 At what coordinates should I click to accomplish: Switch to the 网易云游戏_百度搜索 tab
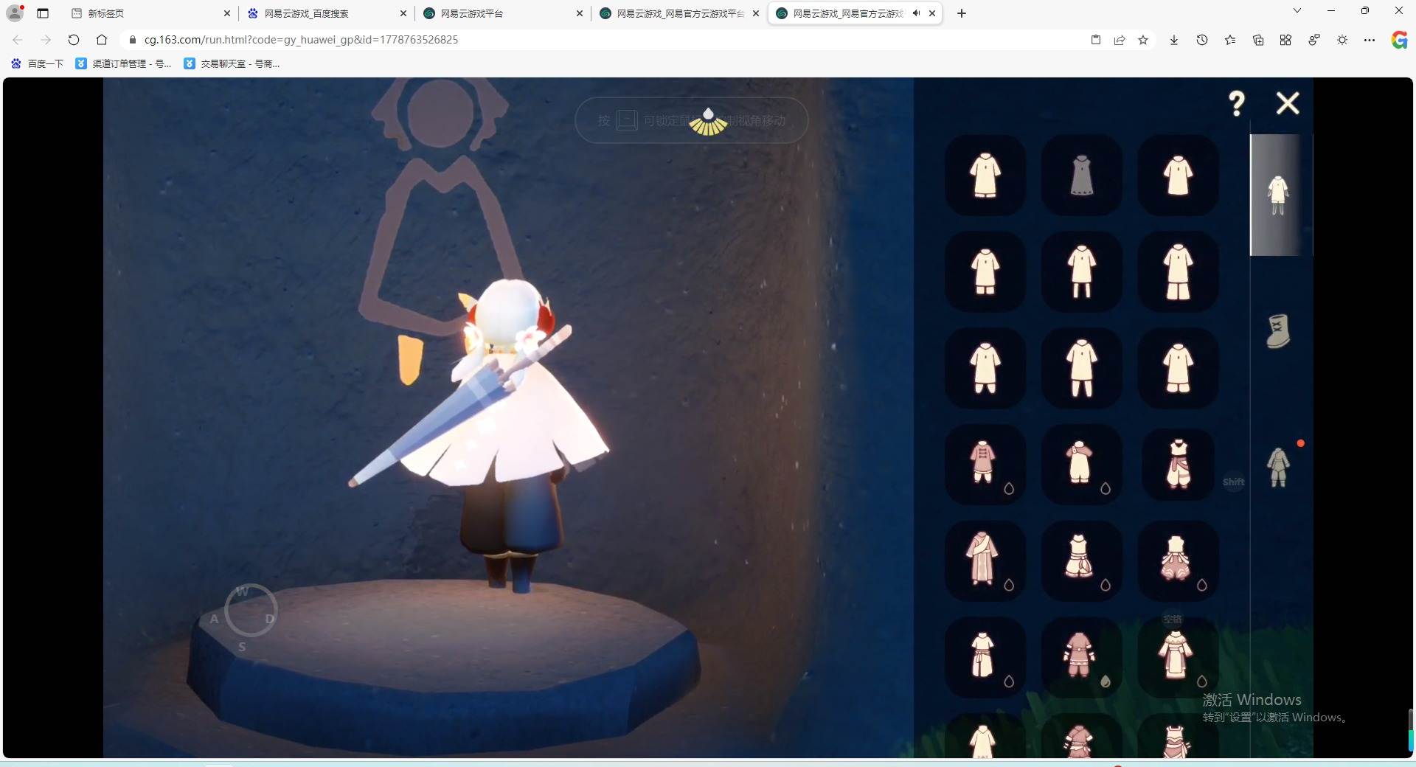tap(327, 13)
